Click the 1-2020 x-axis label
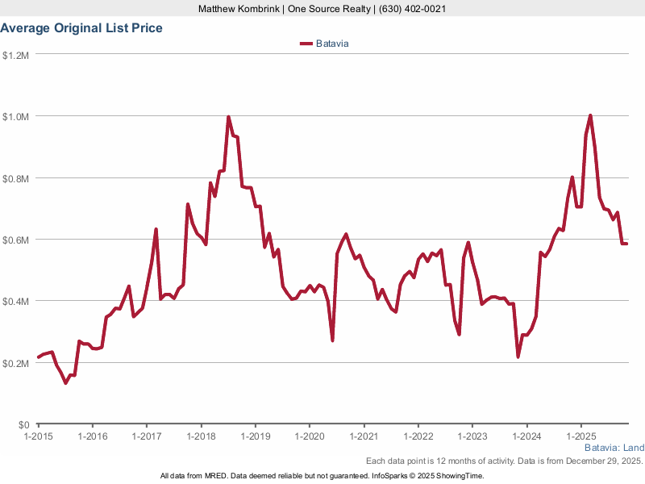This screenshot has width=645, height=484. coord(309,436)
